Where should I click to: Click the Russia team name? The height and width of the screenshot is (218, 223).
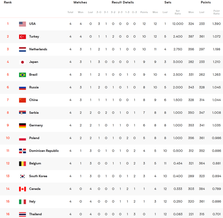click(x=34, y=87)
